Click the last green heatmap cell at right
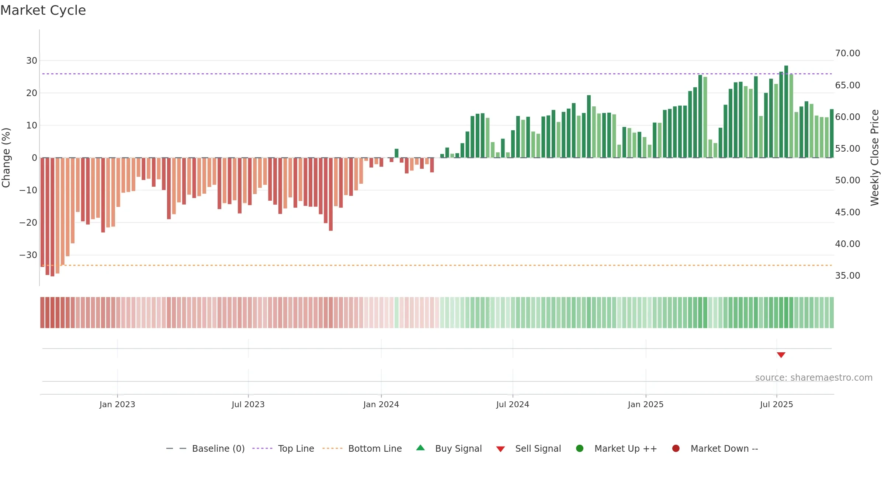Image resolution: width=885 pixels, height=497 pixels. 832,313
